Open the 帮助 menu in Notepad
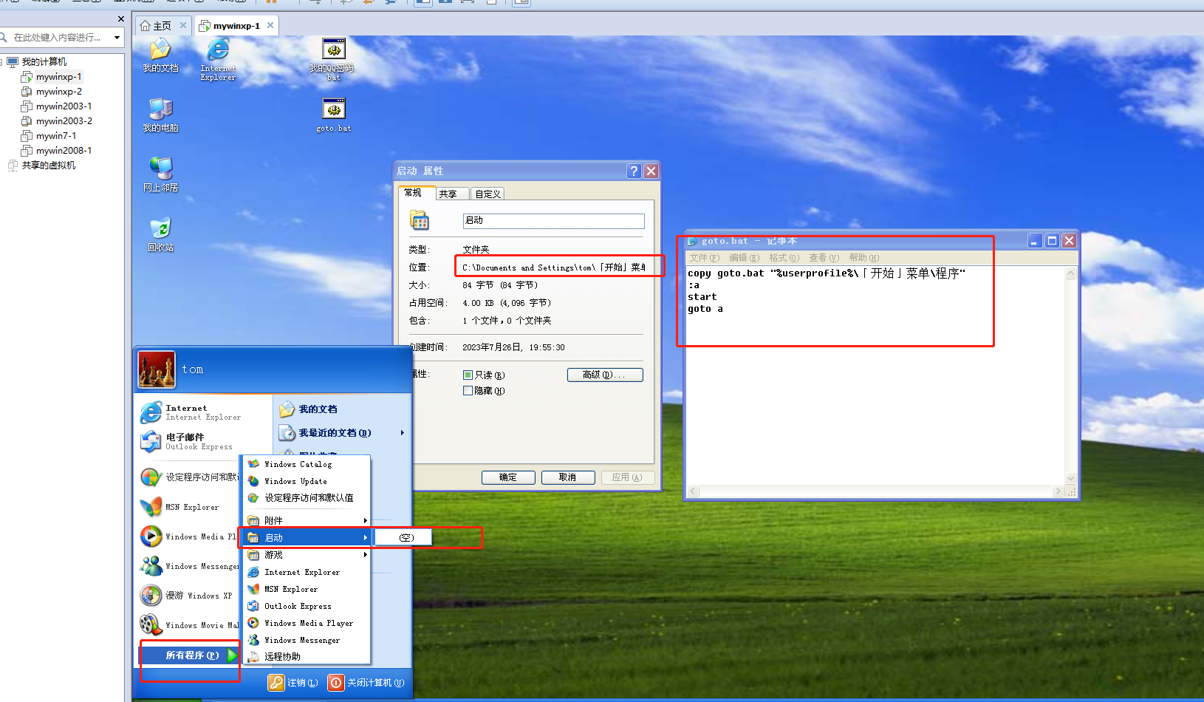Screen dimensions: 1204x702 [x=863, y=258]
